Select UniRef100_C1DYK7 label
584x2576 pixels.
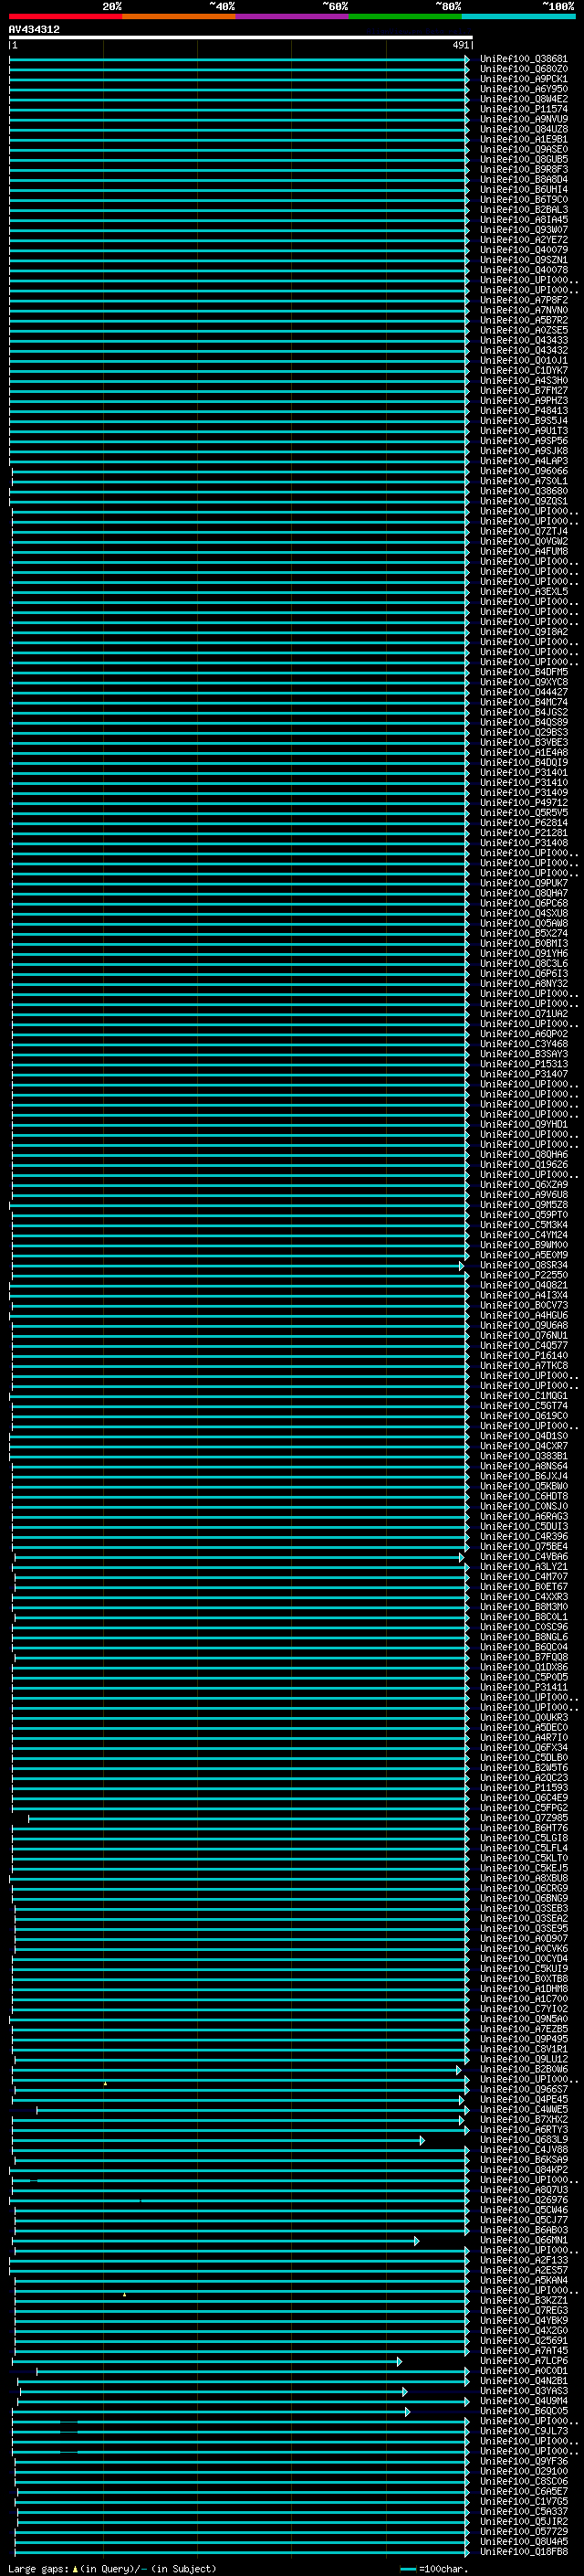(x=524, y=370)
